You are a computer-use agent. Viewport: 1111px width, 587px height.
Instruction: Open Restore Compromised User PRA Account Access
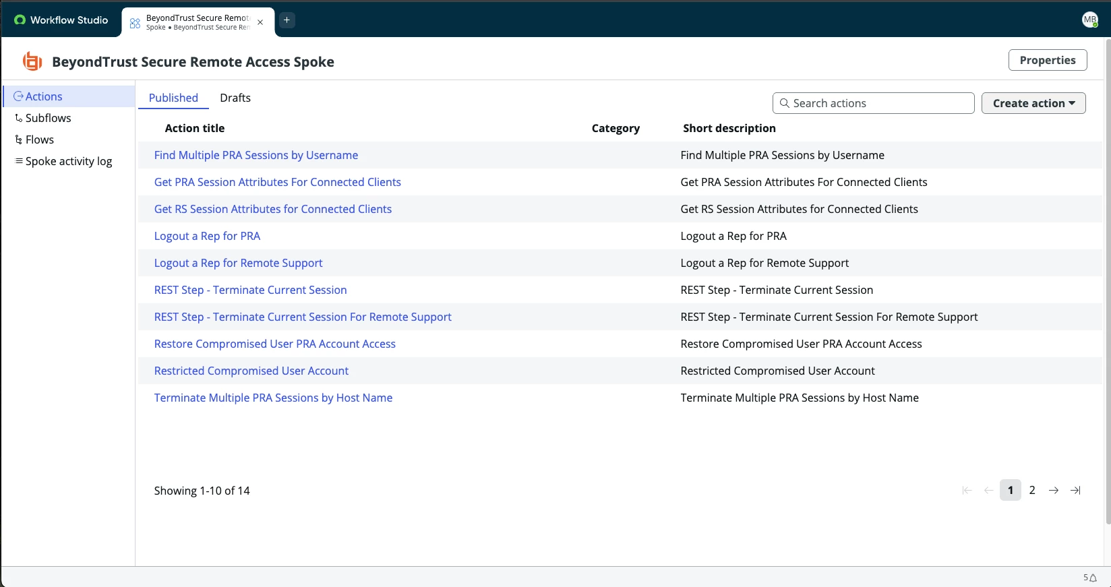point(275,344)
